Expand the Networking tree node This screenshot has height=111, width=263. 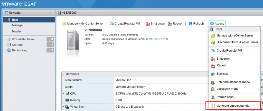click(x=6, y=50)
